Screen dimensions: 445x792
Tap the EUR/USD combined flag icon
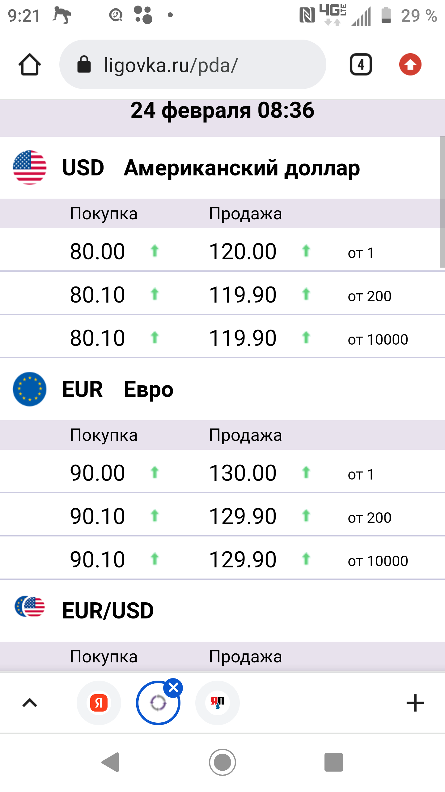tap(30, 606)
